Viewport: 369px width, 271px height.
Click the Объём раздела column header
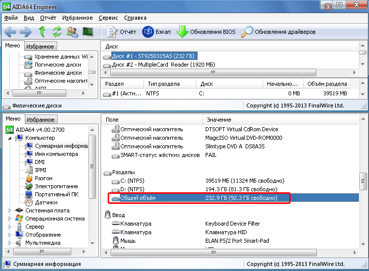point(327,84)
